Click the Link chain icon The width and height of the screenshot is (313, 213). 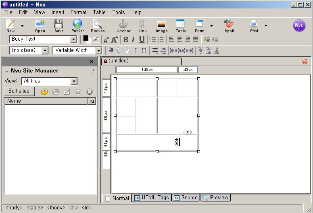(142, 24)
